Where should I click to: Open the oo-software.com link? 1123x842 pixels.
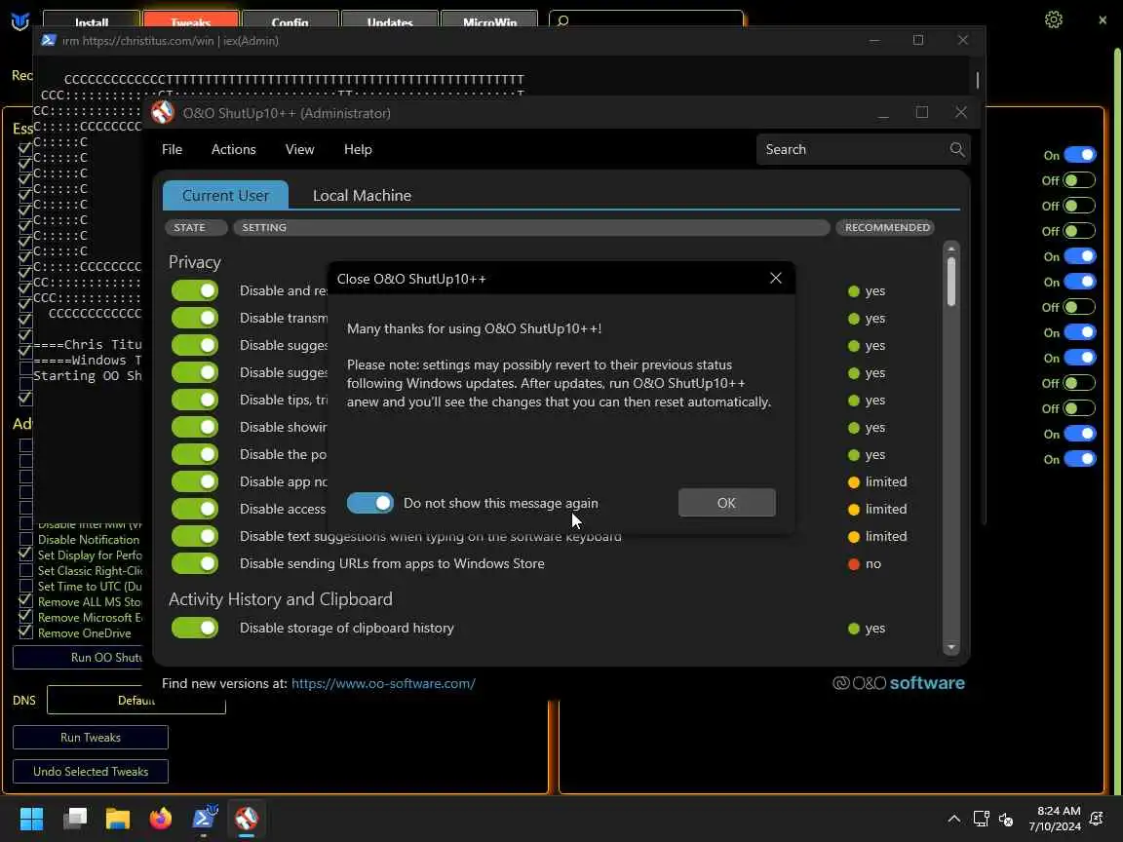[383, 683]
